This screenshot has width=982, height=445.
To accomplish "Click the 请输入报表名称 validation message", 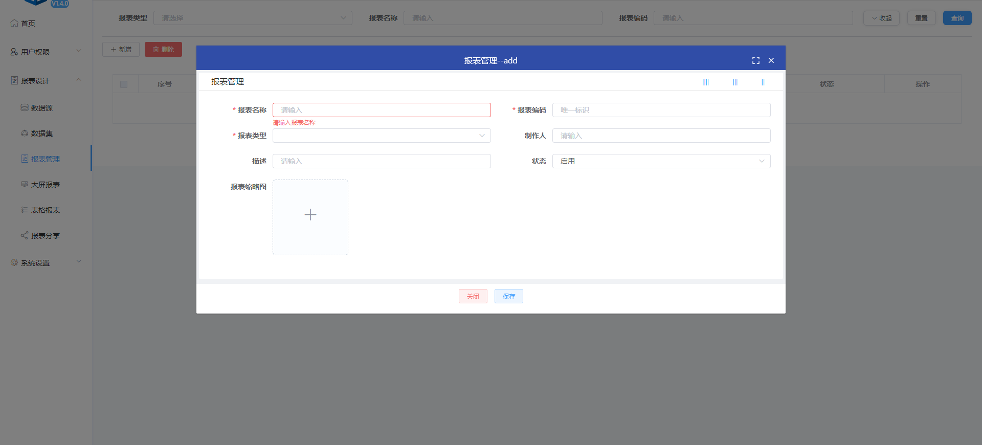I will click(x=294, y=123).
